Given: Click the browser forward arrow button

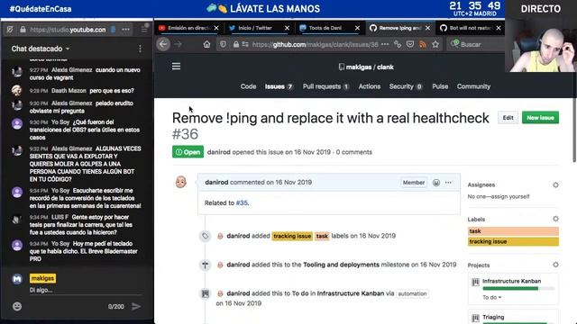Looking at the screenshot, I should [179, 44].
